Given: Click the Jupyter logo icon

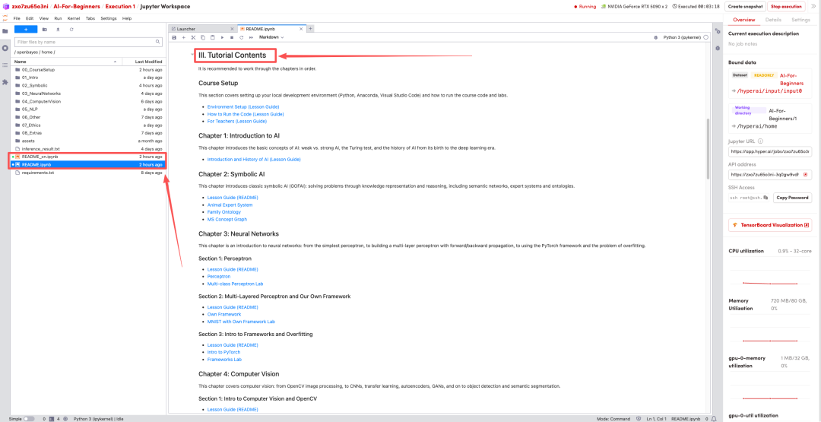Looking at the screenshot, I should point(5,18).
